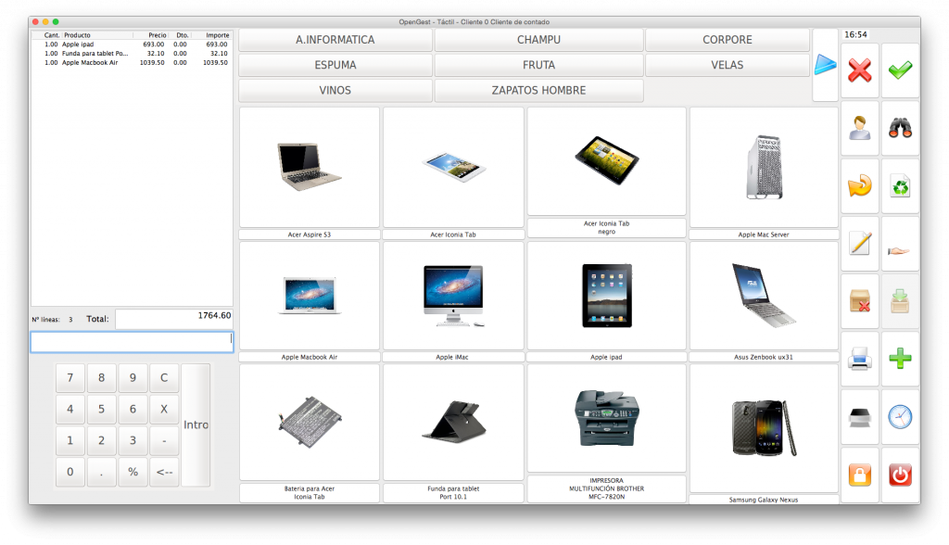Select the Apple Macbook Air ticket line
The height and width of the screenshot is (545, 949).
132,62
